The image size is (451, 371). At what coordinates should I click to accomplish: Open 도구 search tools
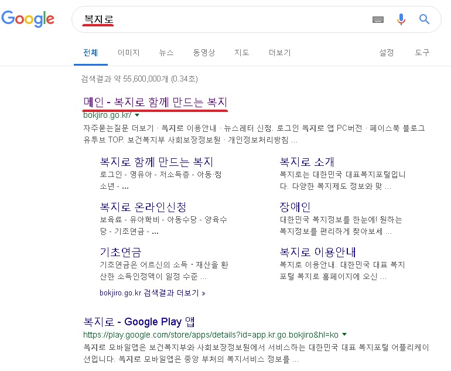pyautogui.click(x=422, y=53)
